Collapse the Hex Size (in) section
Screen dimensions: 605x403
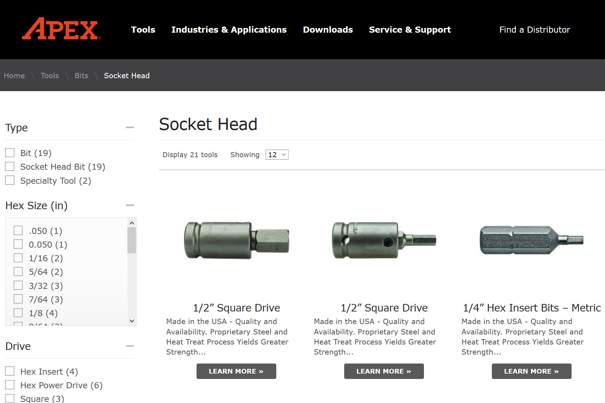point(130,205)
